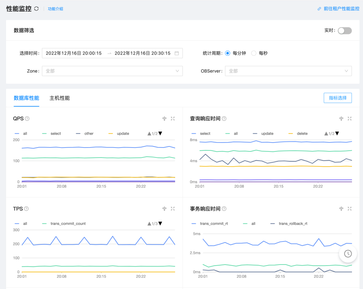The image size is (363, 289).
Task: Click the end time field 2022年12月16日 20:30:15
Action: coord(142,53)
